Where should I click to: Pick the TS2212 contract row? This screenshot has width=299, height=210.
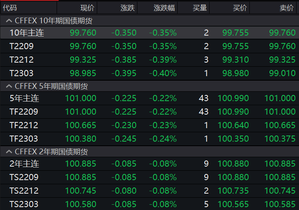coord(24,191)
